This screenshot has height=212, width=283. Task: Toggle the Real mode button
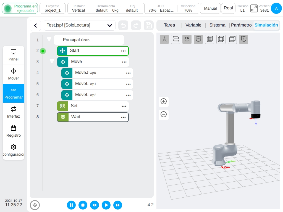pyautogui.click(x=228, y=8)
